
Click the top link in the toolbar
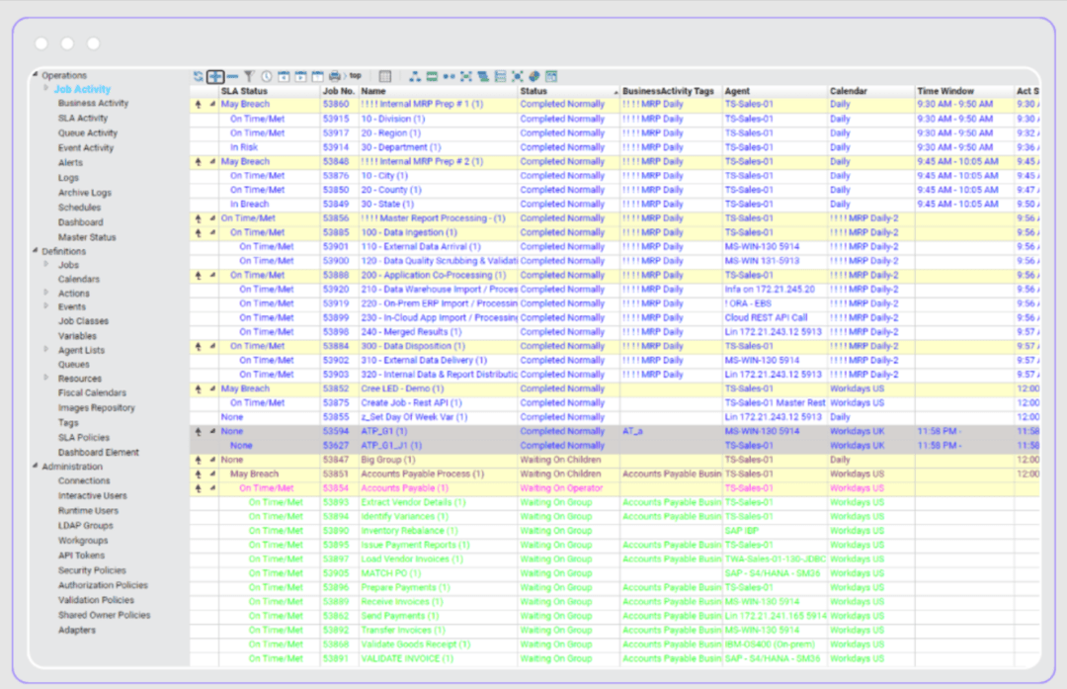(x=358, y=76)
